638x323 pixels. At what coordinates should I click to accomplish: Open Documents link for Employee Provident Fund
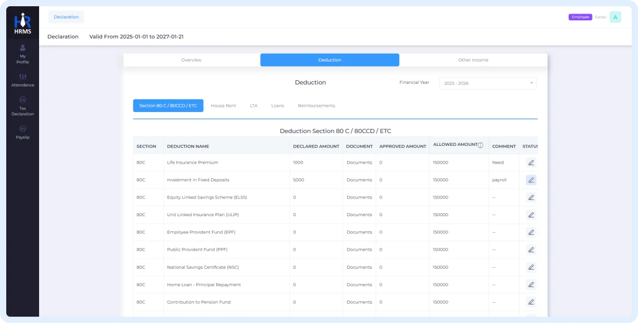pos(359,232)
